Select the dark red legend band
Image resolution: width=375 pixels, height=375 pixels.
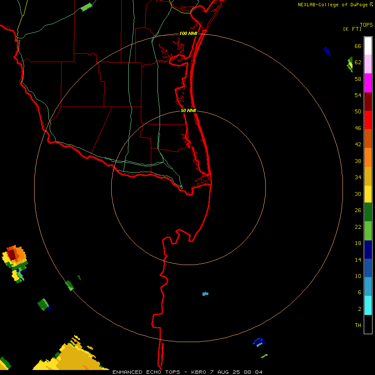tap(368, 102)
